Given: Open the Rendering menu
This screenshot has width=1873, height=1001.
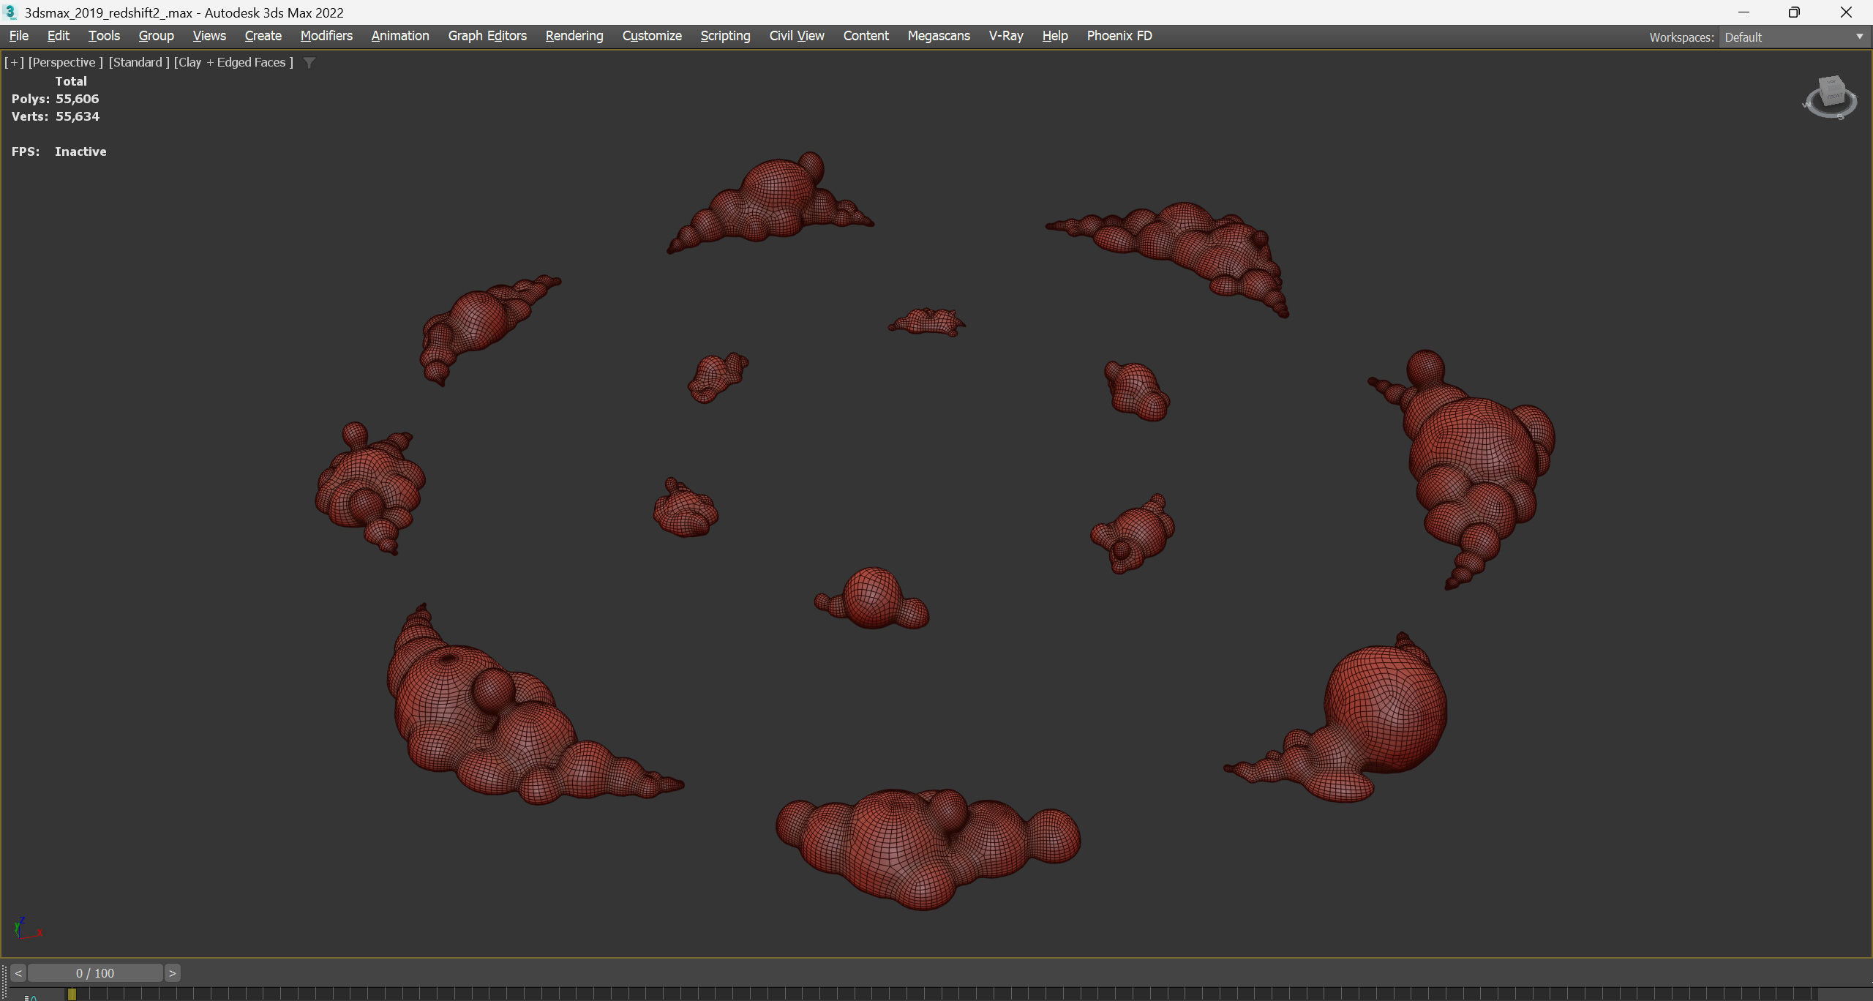Looking at the screenshot, I should point(574,36).
